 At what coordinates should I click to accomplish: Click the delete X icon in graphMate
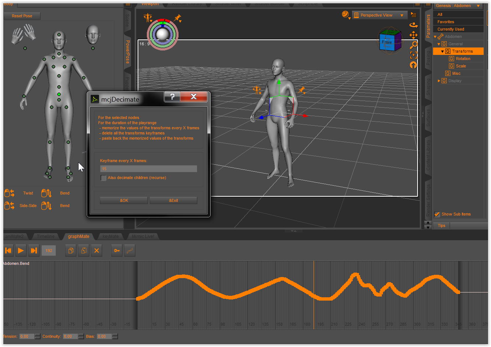point(97,250)
